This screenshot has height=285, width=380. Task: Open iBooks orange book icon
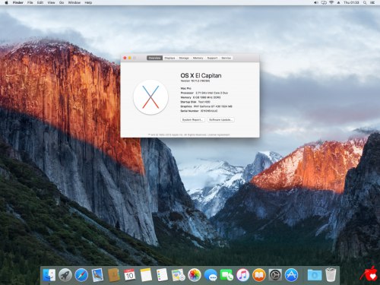259,275
